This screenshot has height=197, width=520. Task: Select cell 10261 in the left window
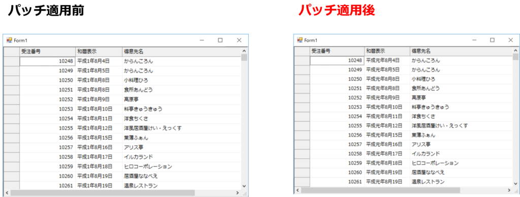(47, 185)
